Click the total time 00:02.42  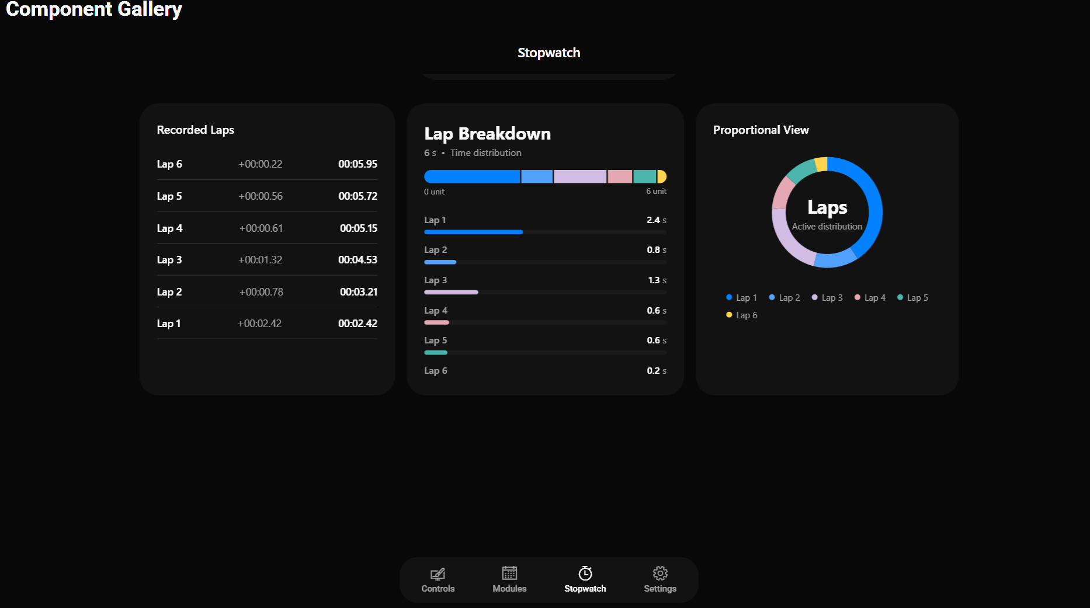click(357, 324)
